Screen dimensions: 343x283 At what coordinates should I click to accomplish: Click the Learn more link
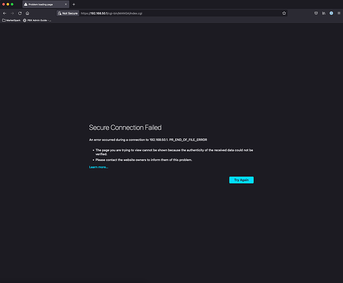99,167
